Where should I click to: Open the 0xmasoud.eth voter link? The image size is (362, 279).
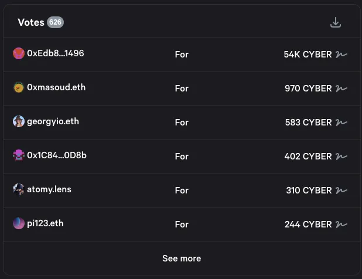click(56, 87)
